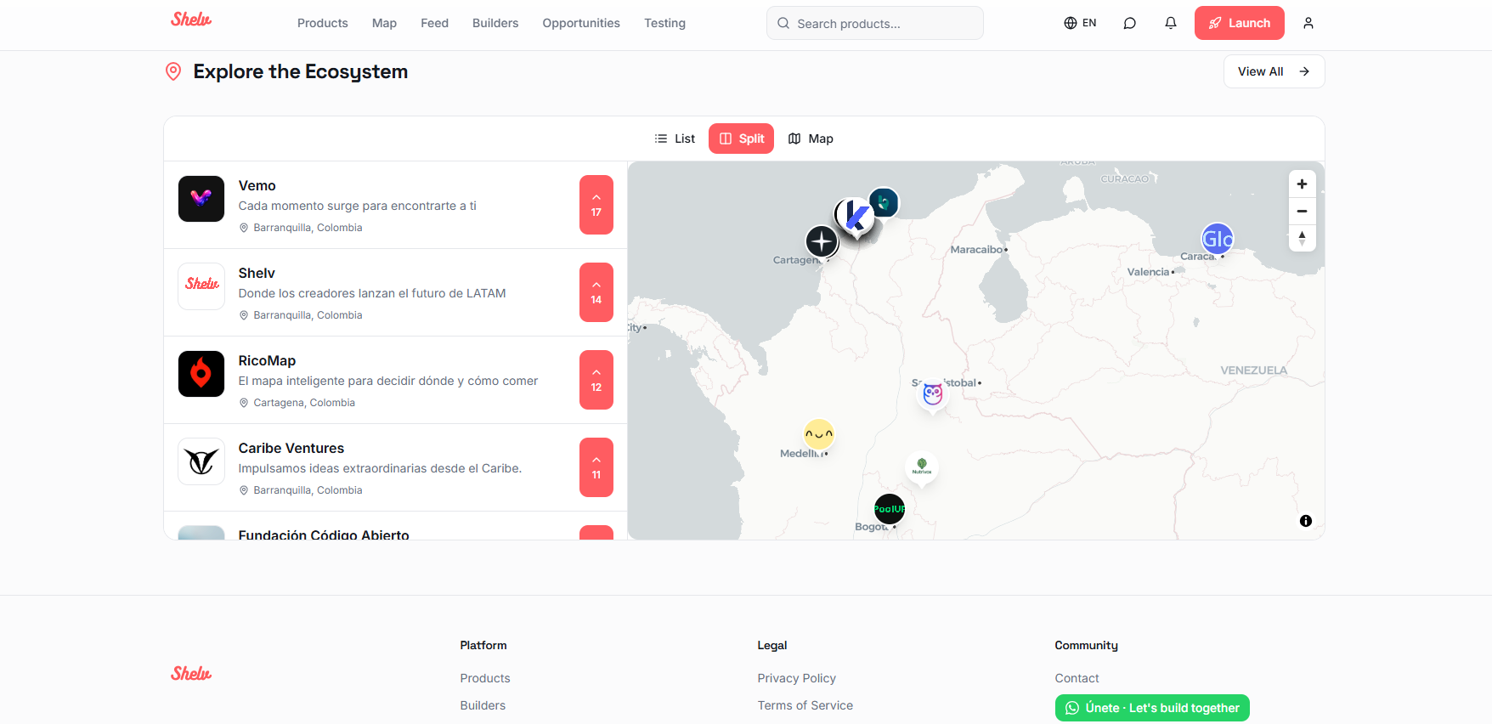Open the Products nav item
Image resolution: width=1492 pixels, height=724 pixels.
pyautogui.click(x=323, y=23)
